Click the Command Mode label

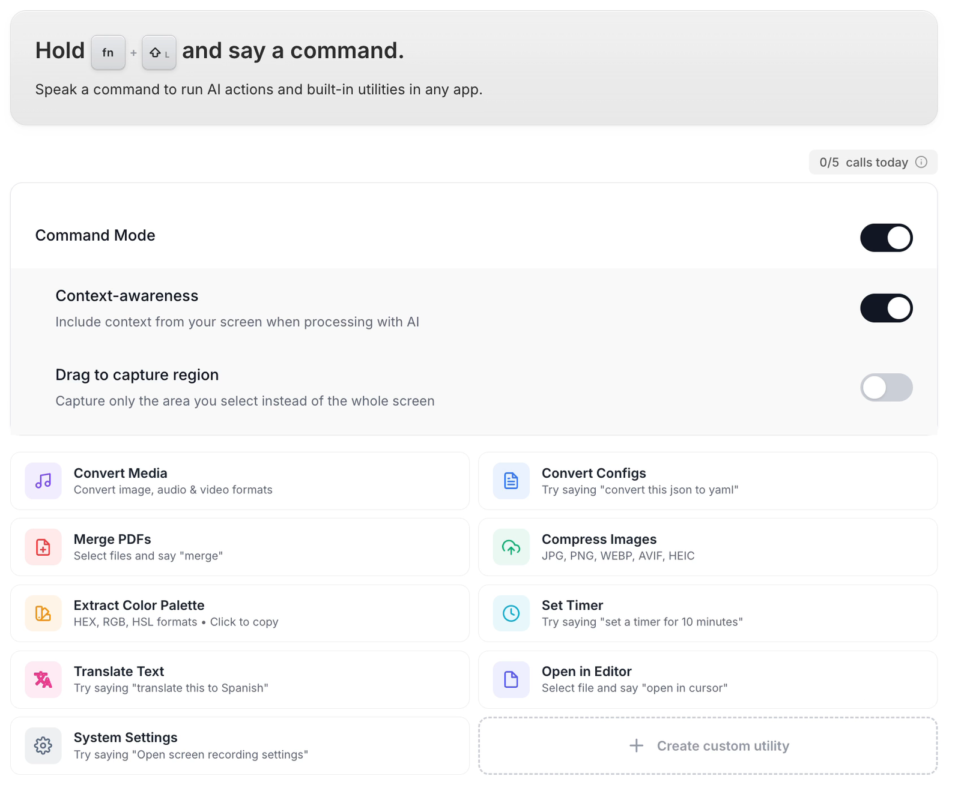[x=95, y=235]
